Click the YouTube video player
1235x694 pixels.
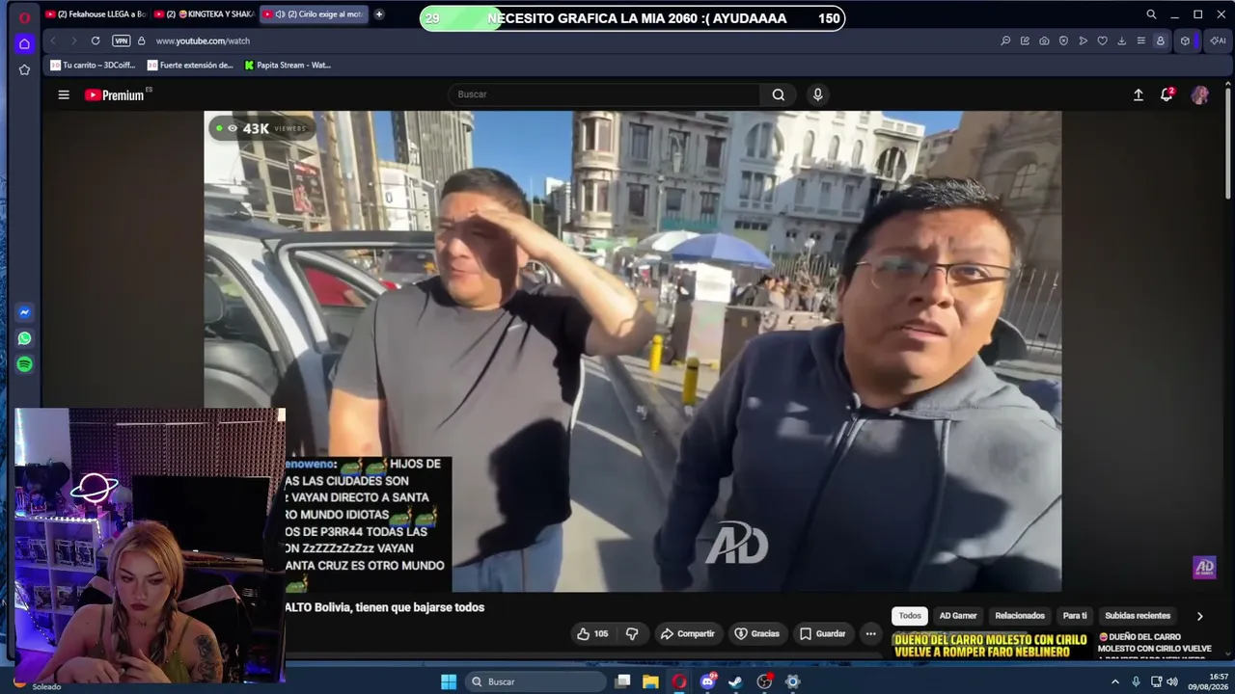[x=632, y=351]
